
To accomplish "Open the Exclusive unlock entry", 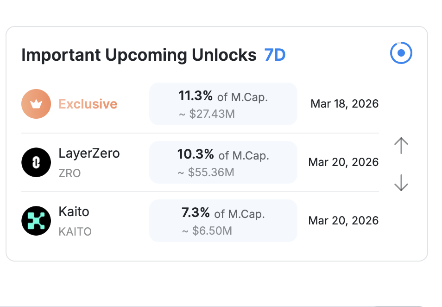I will [x=88, y=104].
